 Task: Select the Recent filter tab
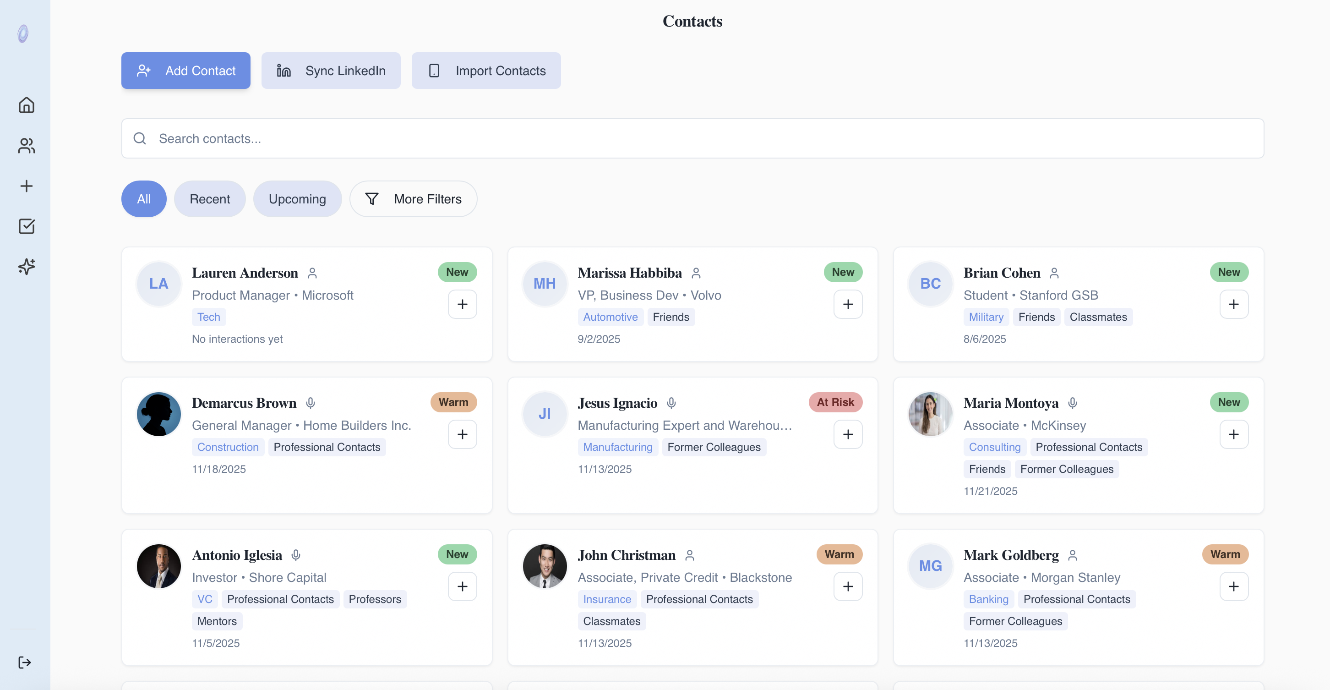tap(210, 199)
